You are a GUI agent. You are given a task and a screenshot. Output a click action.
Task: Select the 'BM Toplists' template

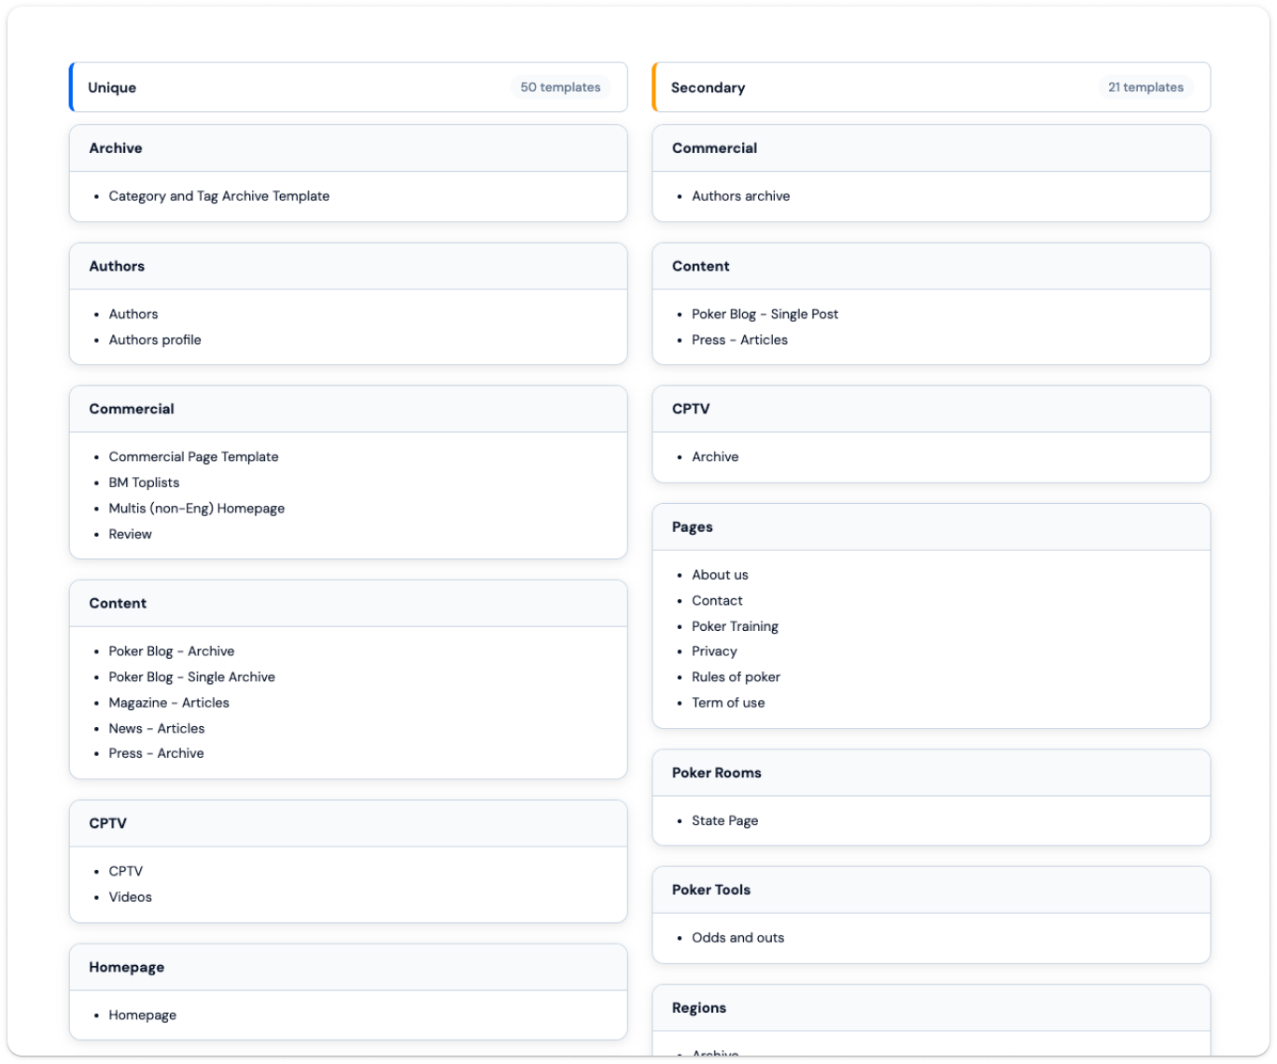point(144,483)
